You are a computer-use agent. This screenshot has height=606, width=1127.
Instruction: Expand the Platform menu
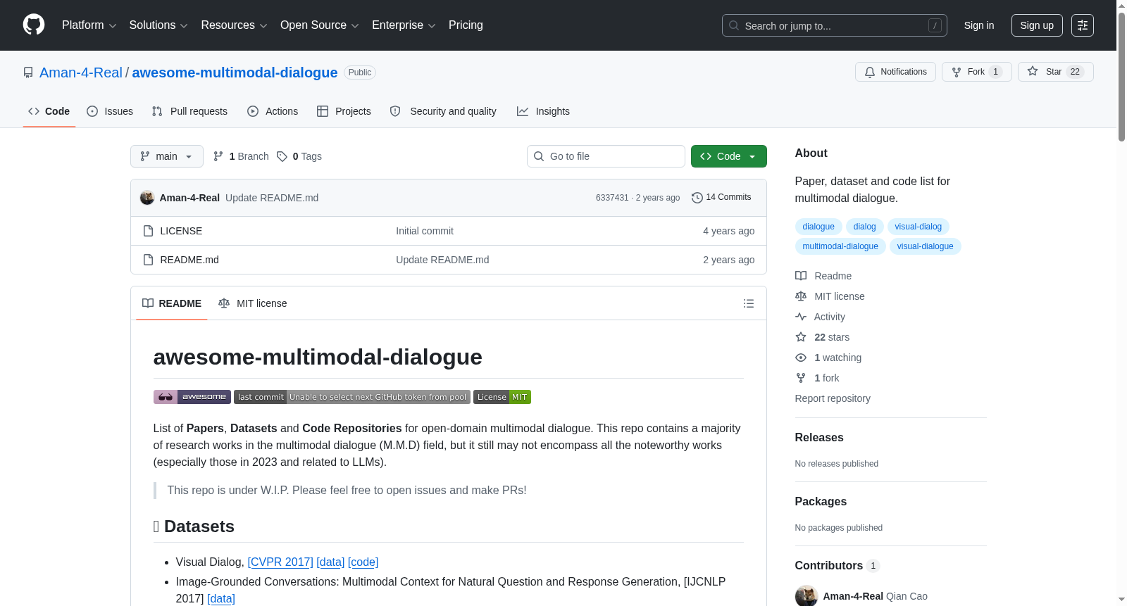click(89, 25)
